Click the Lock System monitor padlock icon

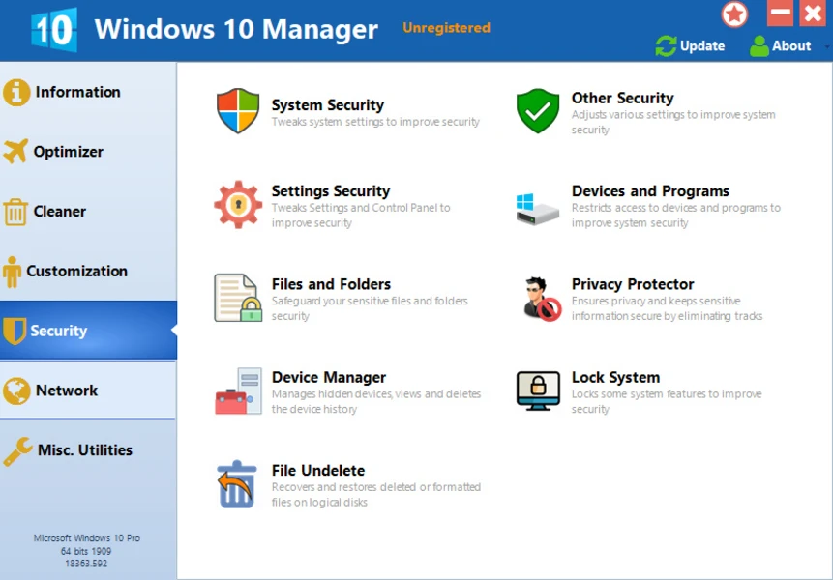coord(538,391)
